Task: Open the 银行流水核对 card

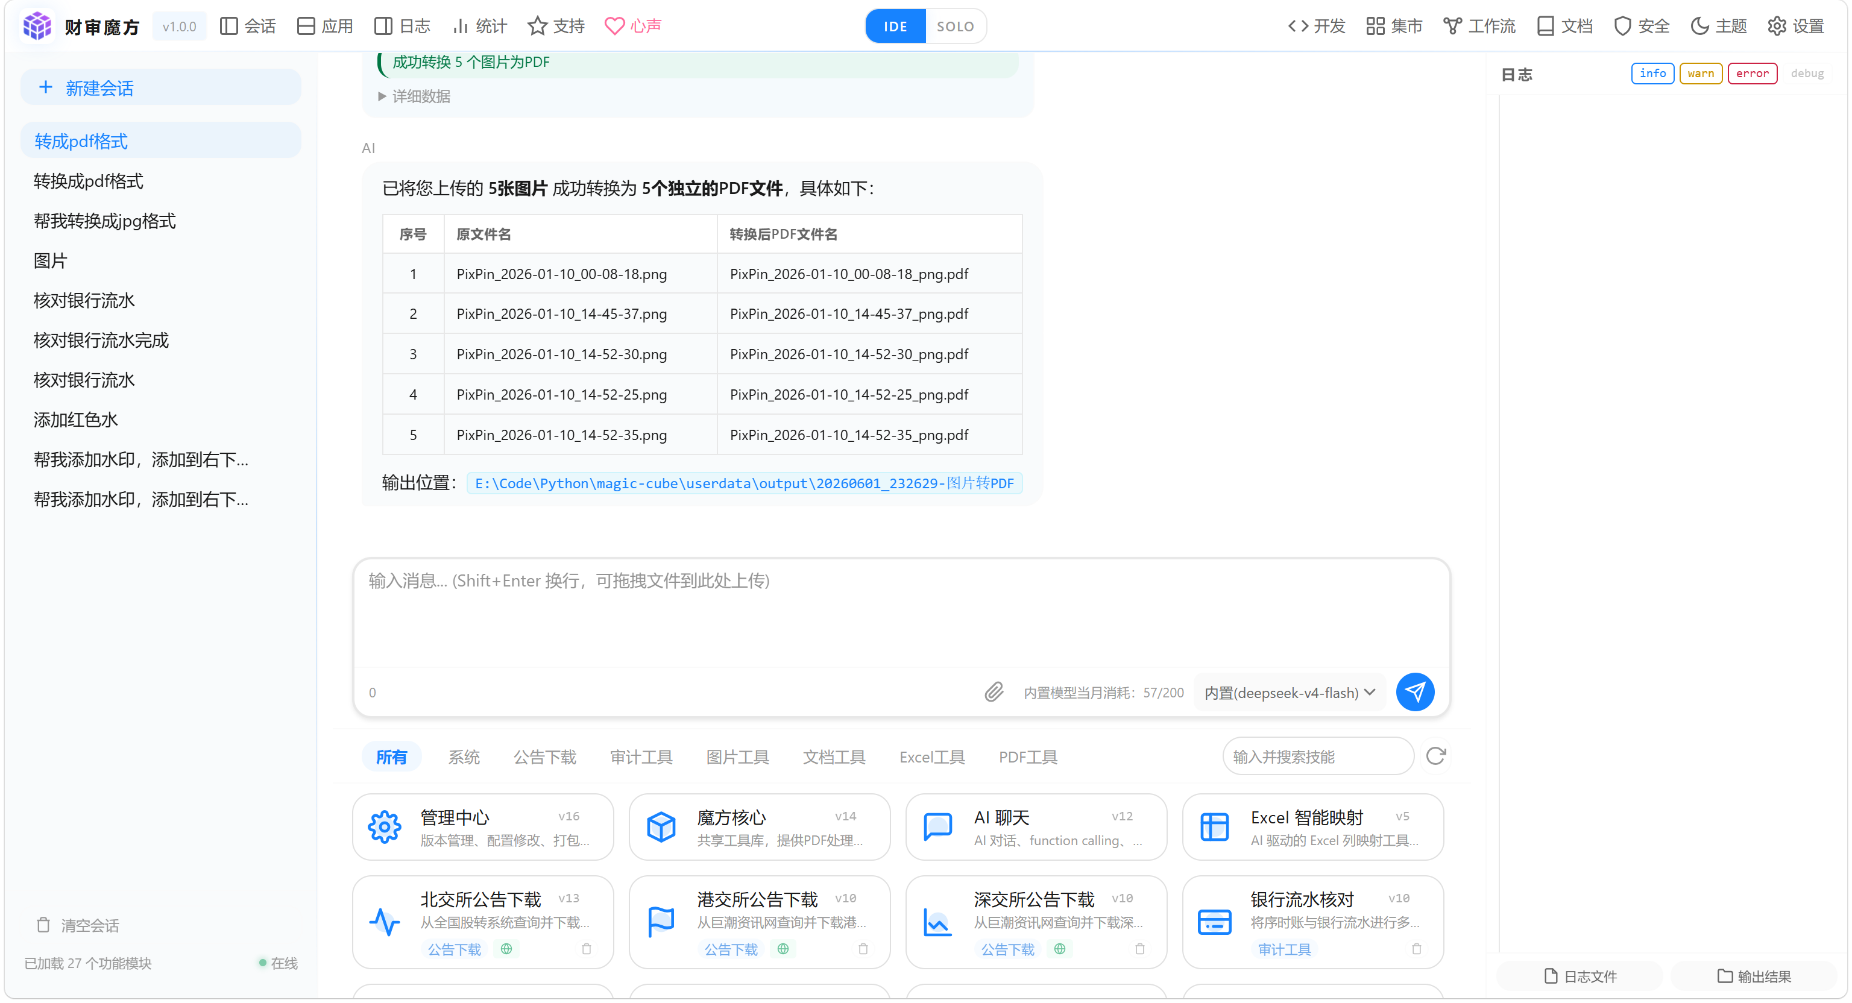Action: [1313, 922]
